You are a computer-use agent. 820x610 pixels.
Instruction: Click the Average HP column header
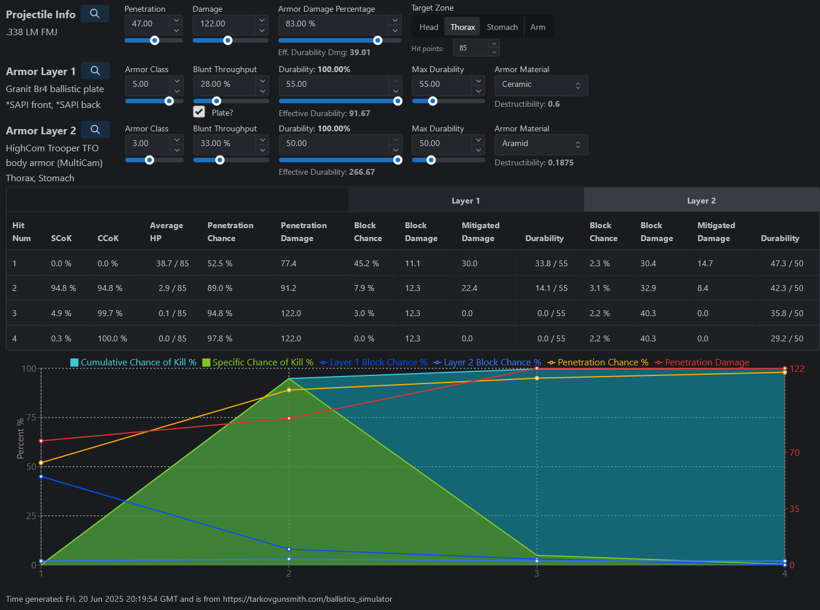coord(167,232)
